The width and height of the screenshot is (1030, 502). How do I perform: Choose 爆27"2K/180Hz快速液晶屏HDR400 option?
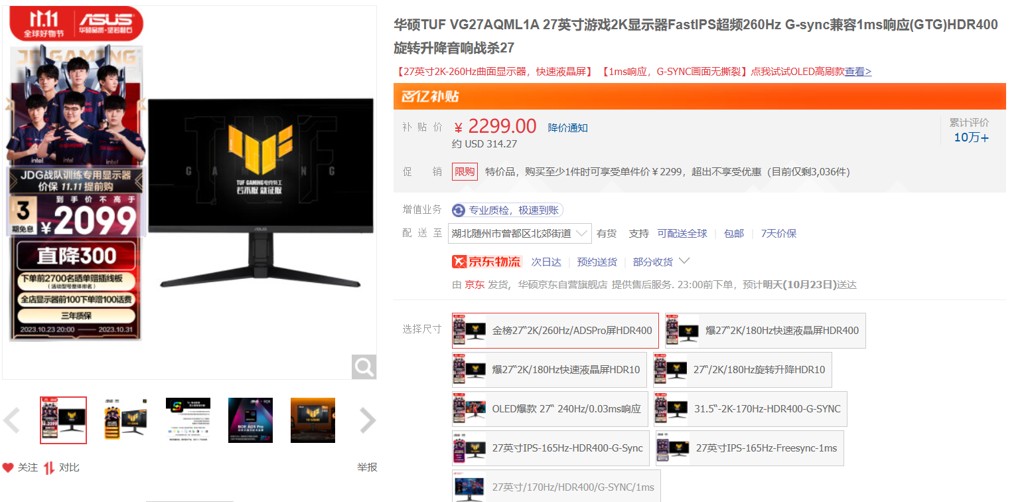tap(765, 331)
